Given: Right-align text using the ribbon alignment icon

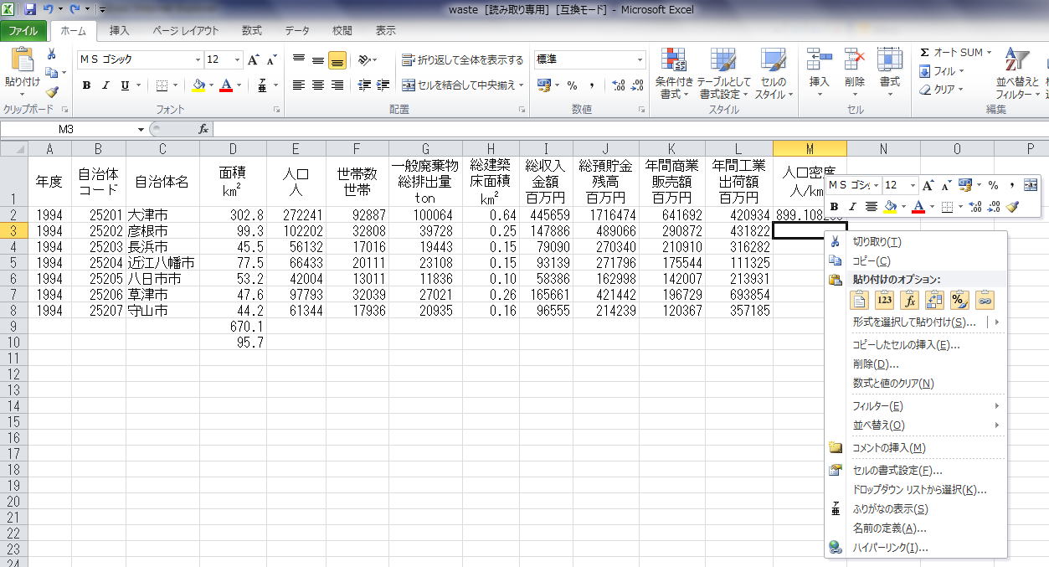Looking at the screenshot, I should [x=337, y=85].
